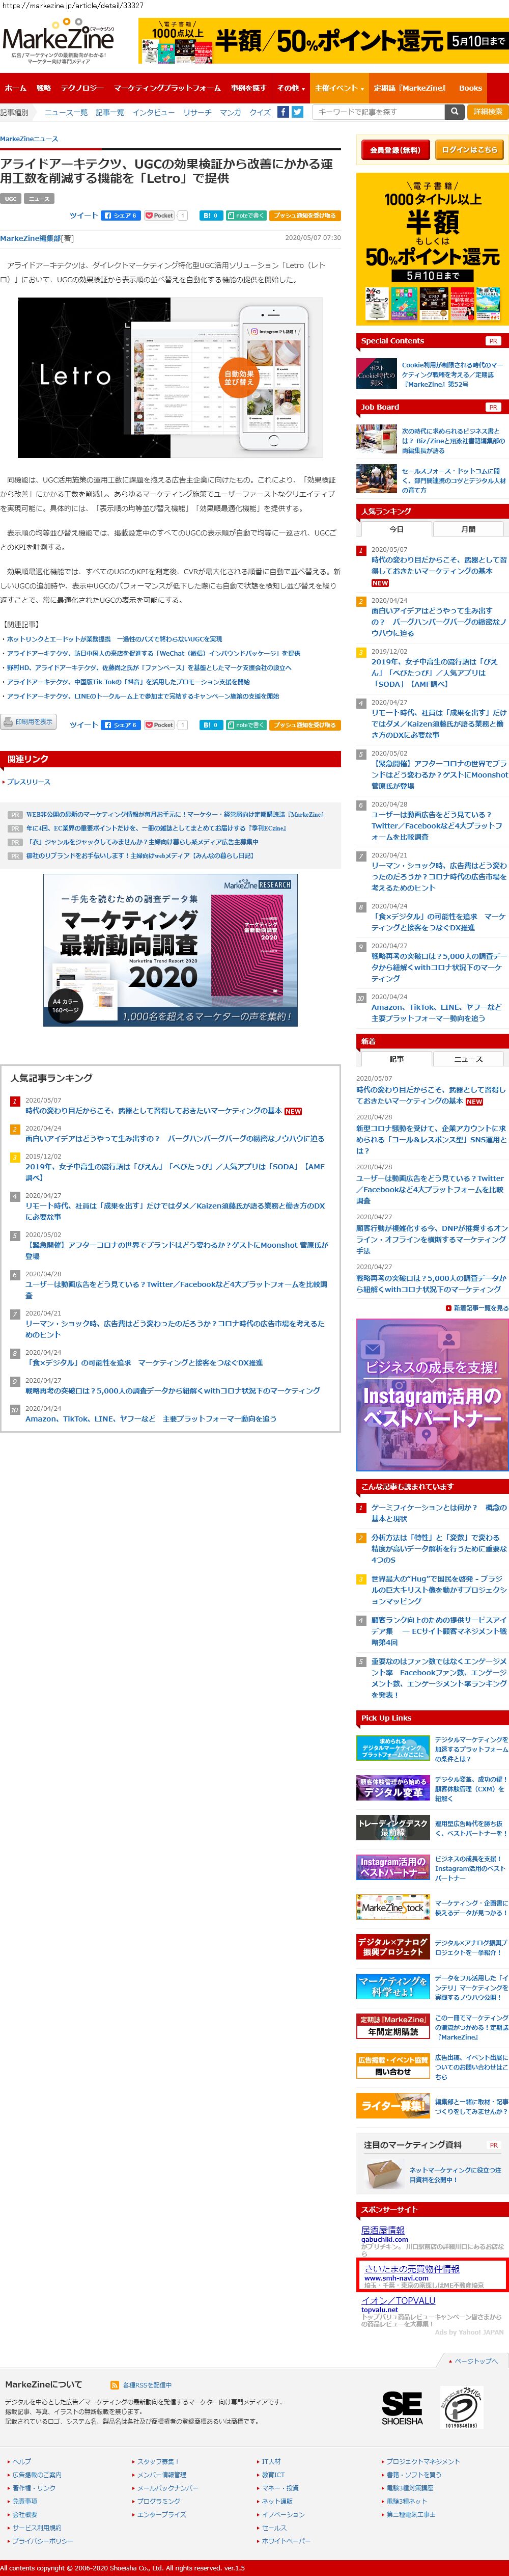Click into the keyword search field
Viewport: 509px width, 2576px height.
point(378,112)
